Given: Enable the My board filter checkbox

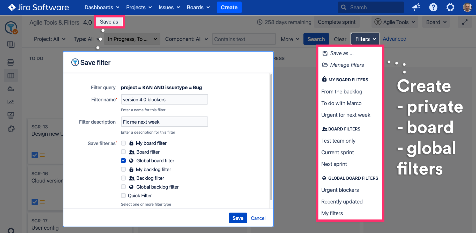Looking at the screenshot, I should tap(123, 143).
